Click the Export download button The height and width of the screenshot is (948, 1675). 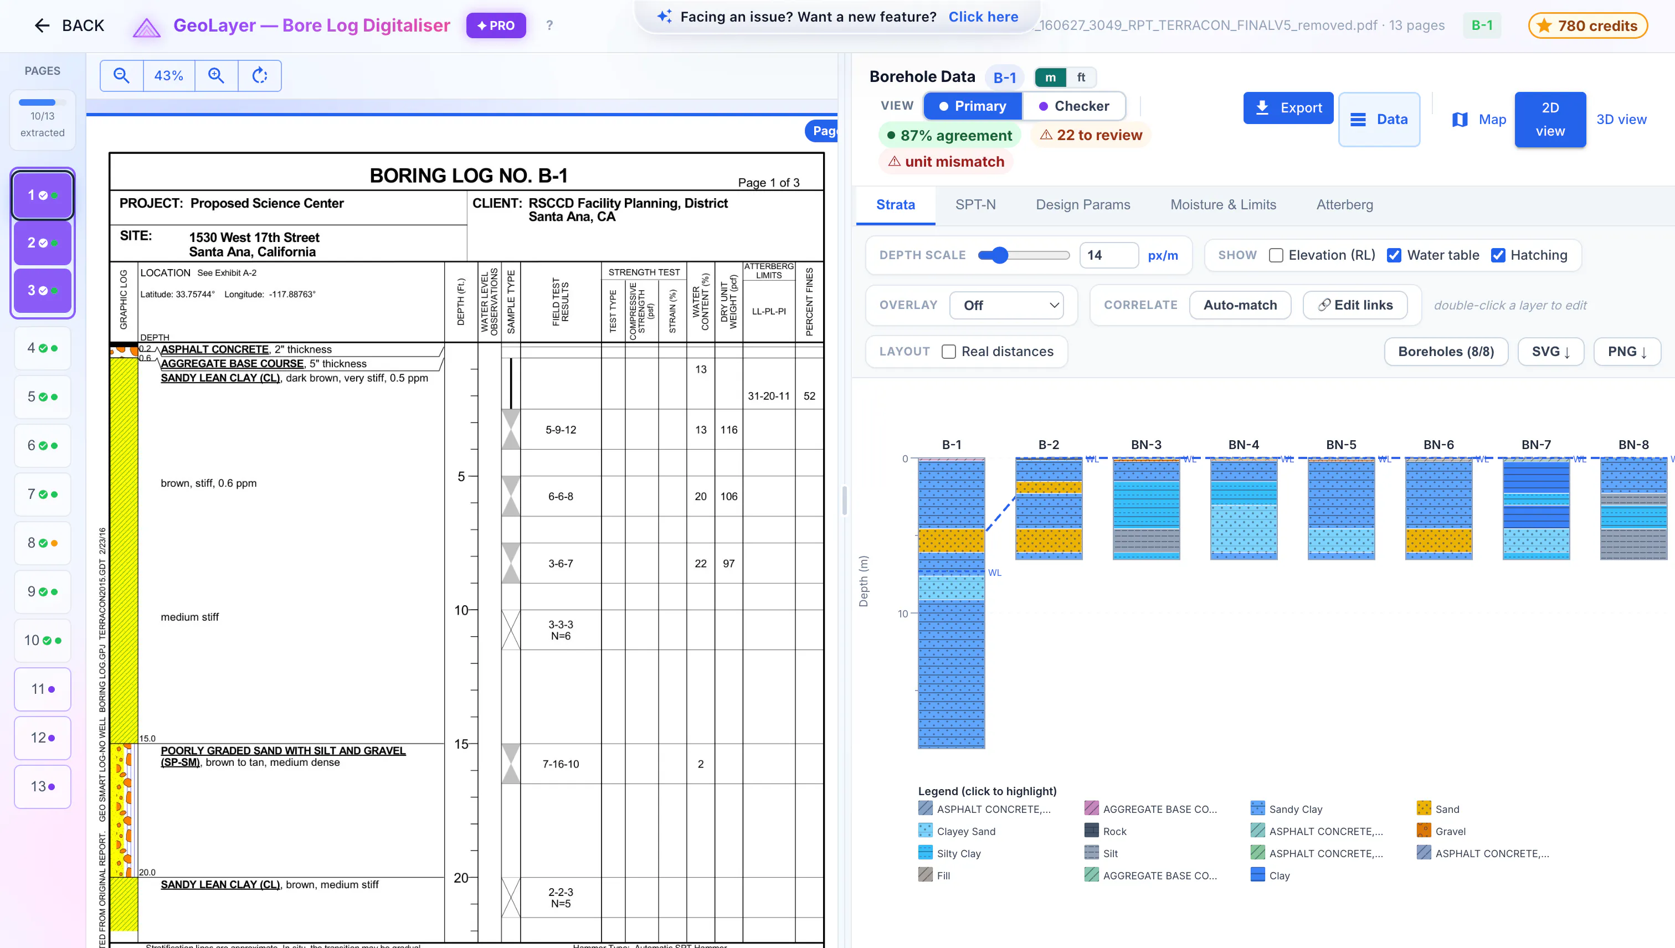pyautogui.click(x=1288, y=107)
